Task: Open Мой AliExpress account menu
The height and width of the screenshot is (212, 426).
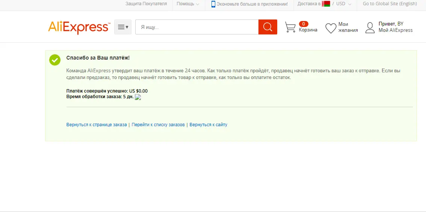Action: (x=396, y=30)
